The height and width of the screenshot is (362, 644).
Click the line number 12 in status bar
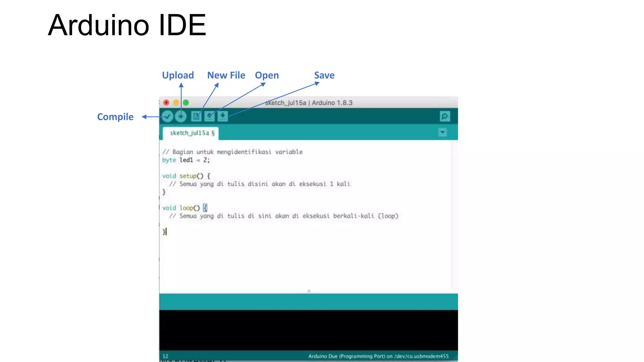pyautogui.click(x=165, y=356)
